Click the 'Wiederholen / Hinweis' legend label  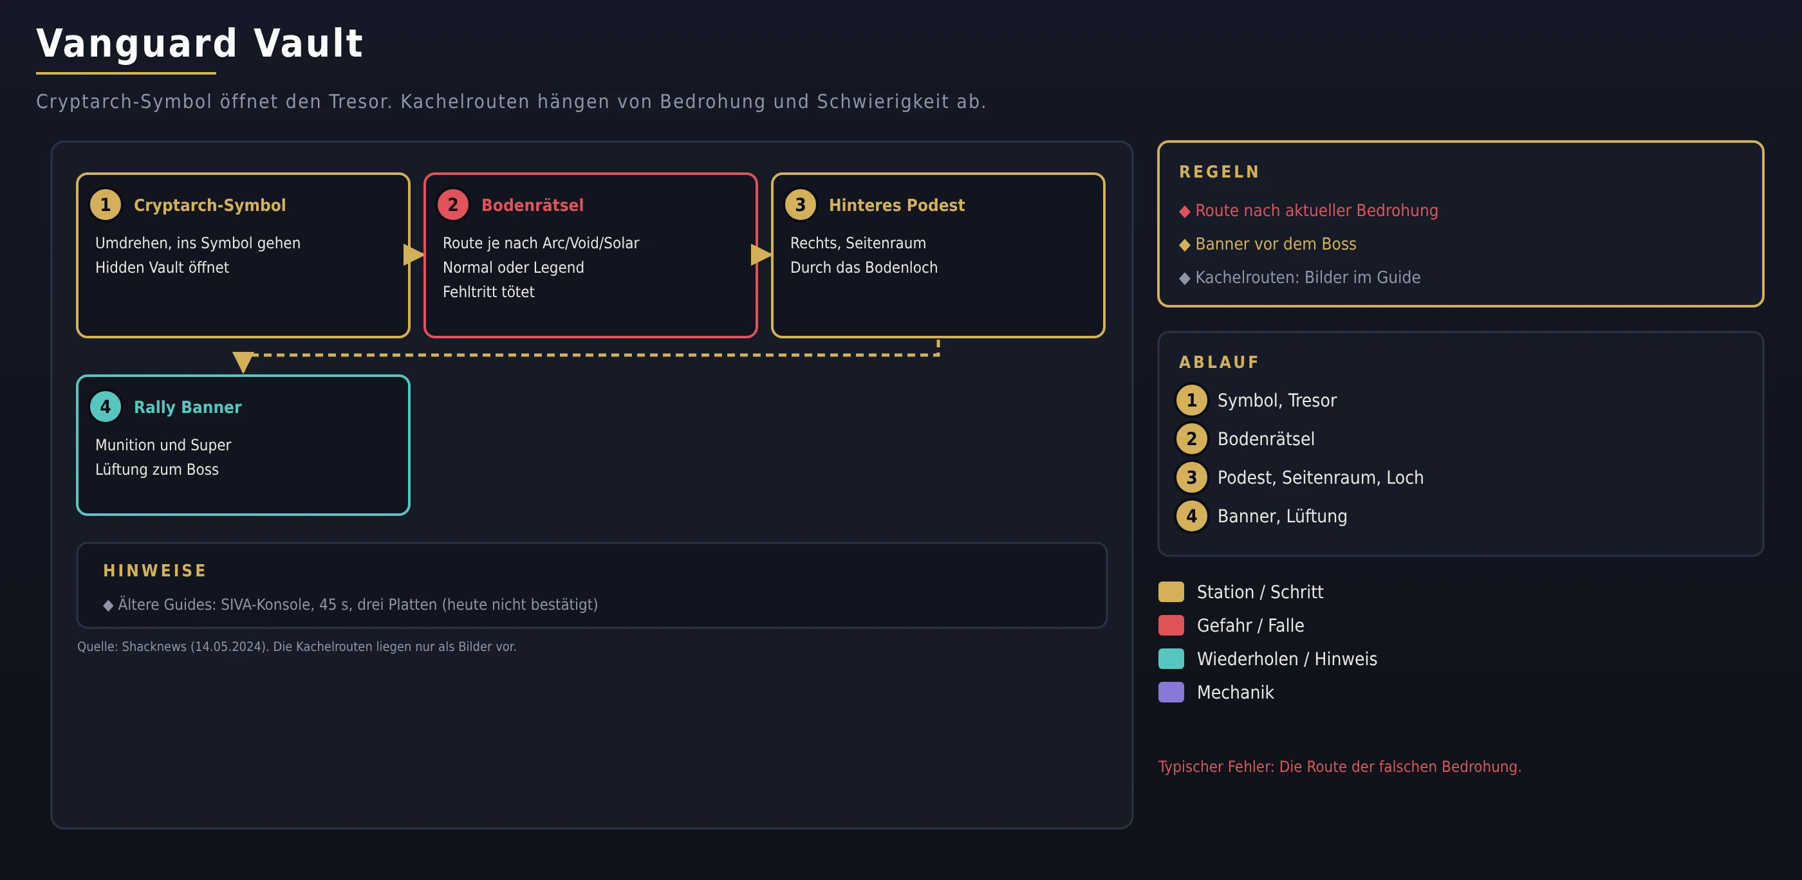click(x=1286, y=659)
